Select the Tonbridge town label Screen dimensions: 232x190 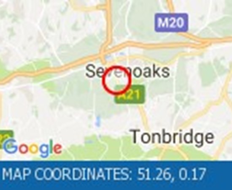coord(172,136)
